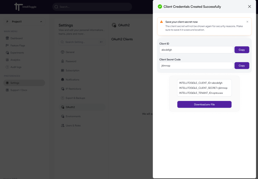
Task: Click the Notifications bell icon
Action: (x=62, y=80)
